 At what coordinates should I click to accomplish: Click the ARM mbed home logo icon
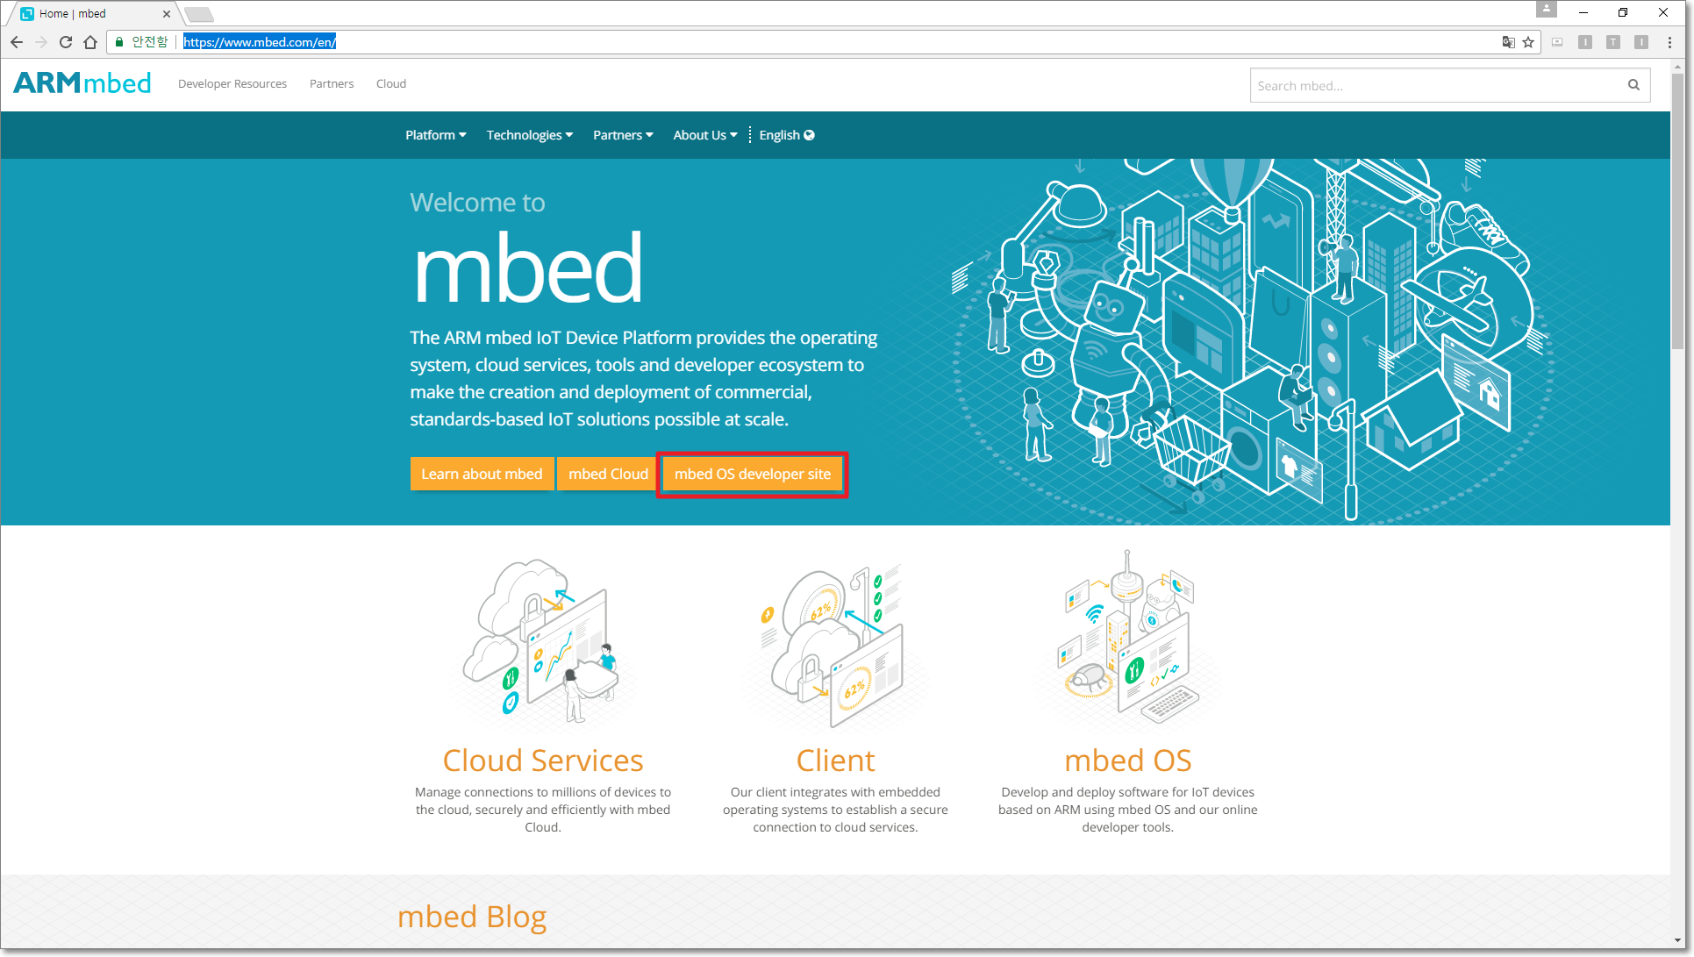(x=83, y=82)
